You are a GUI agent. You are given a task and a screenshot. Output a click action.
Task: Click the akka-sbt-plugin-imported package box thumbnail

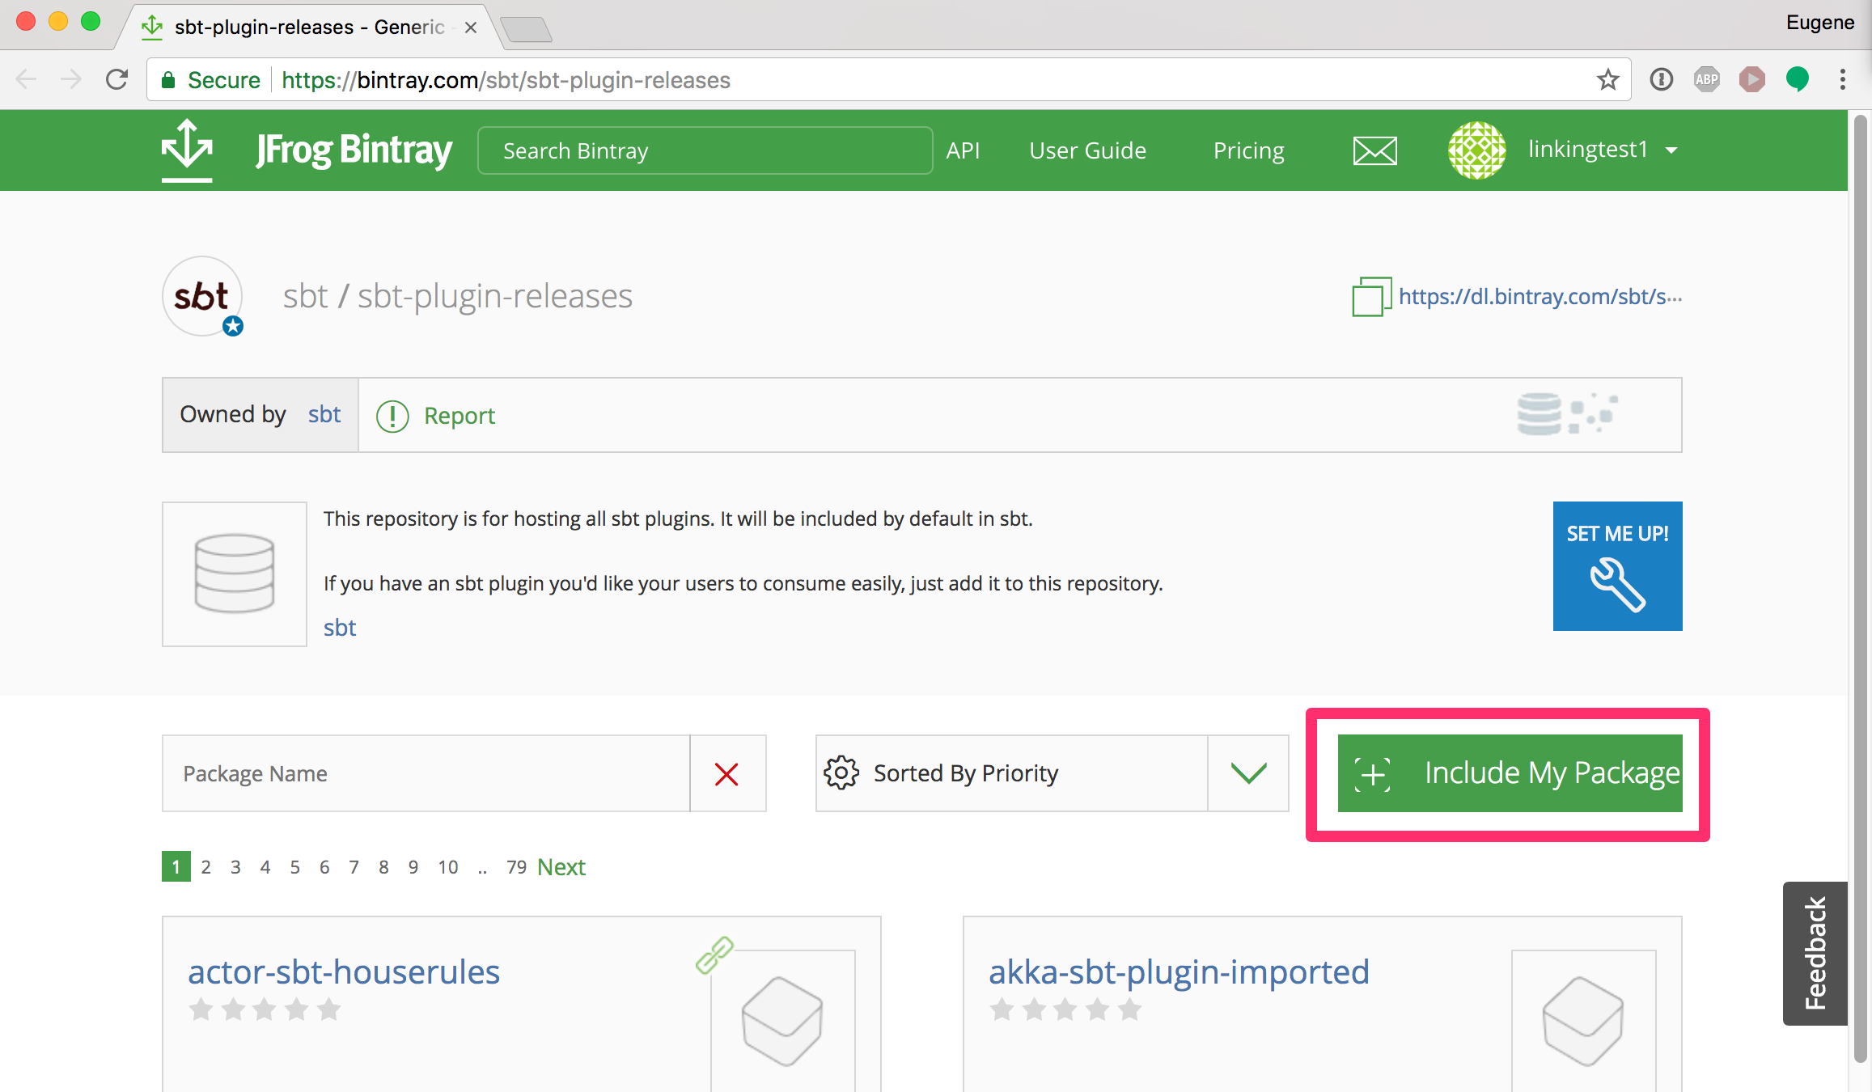point(1583,1021)
